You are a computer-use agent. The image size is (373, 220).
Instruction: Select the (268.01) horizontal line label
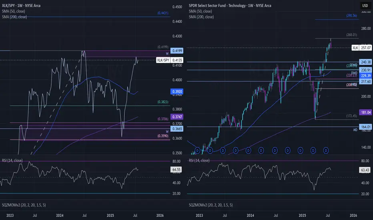(352, 35)
